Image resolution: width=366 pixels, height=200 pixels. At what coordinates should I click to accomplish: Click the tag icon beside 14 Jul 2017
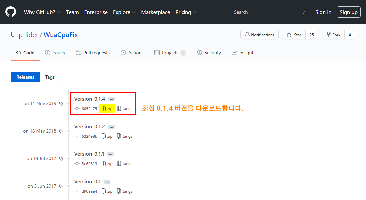[61, 159]
